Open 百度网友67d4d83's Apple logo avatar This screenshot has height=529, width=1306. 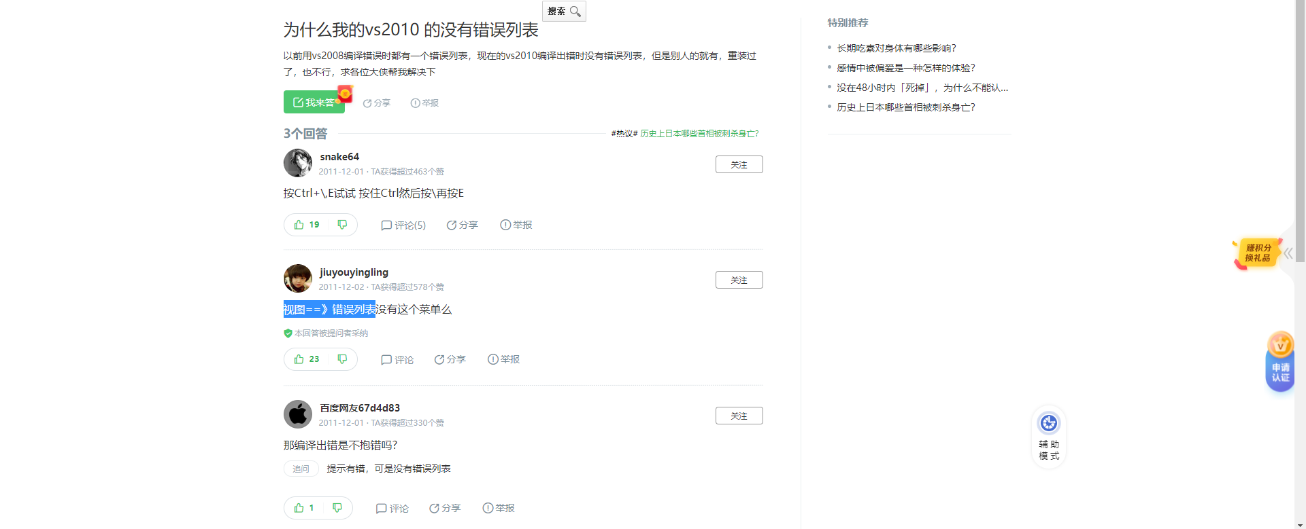298,414
